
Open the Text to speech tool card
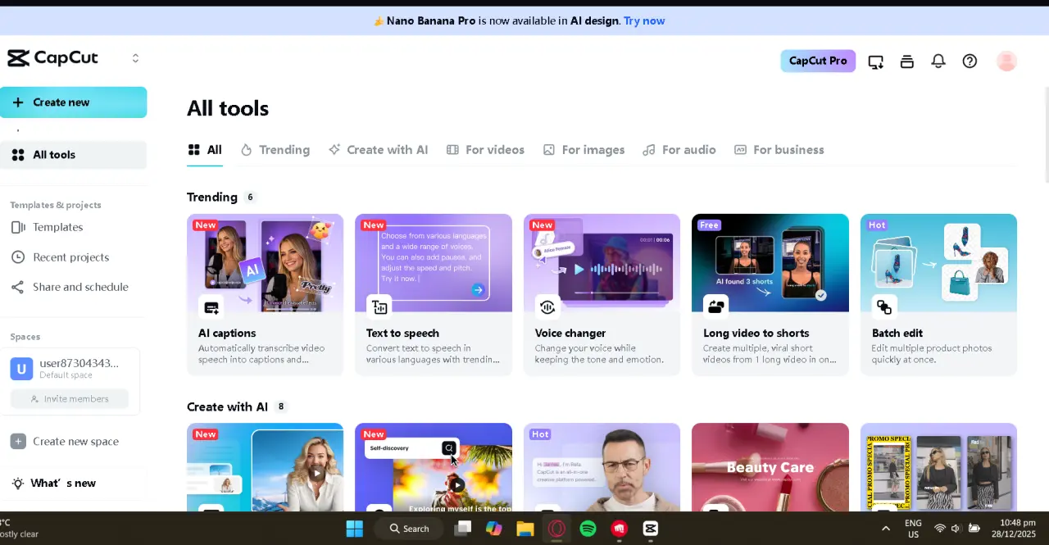434,294
